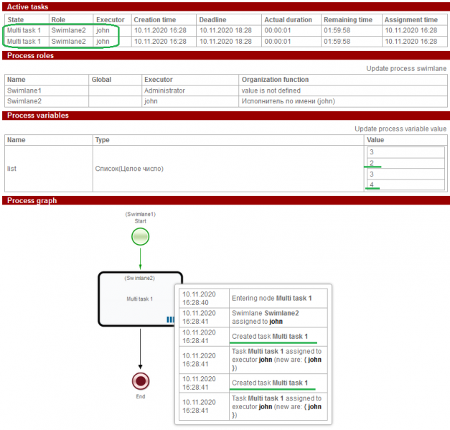The height and width of the screenshot is (430, 450).
Task: Click the Assignment time column header
Action: click(411, 19)
